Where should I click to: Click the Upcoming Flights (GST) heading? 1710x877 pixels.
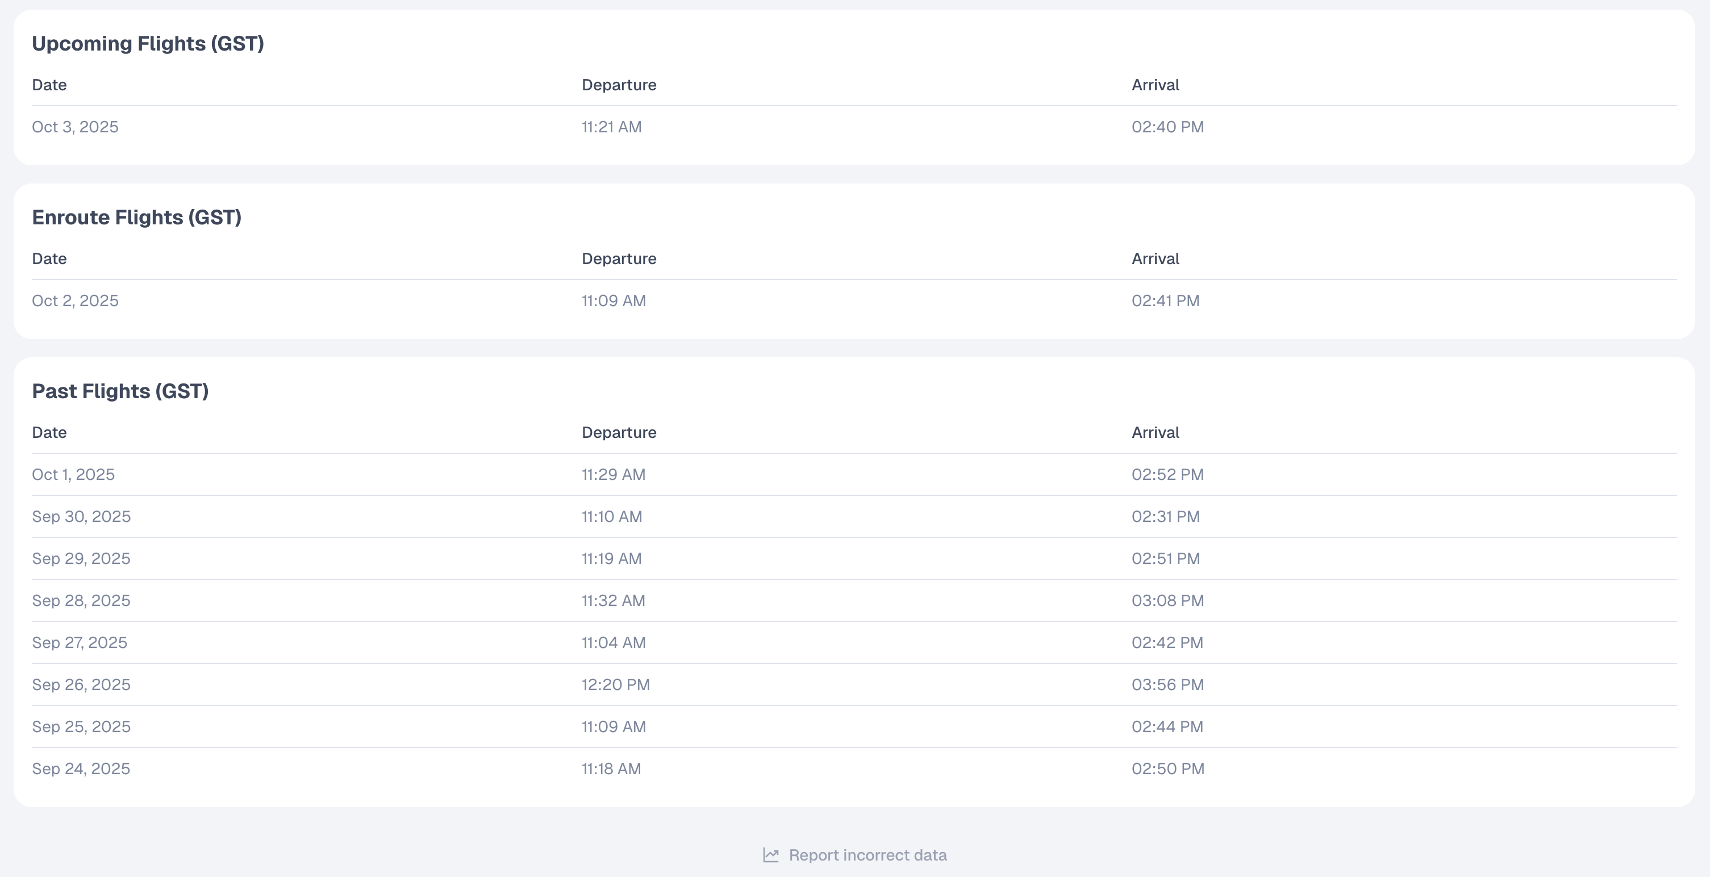tap(148, 44)
